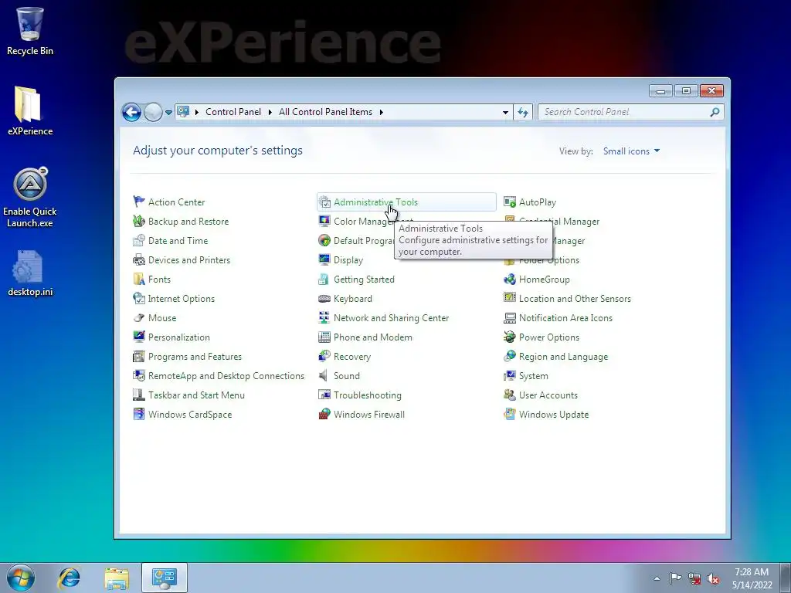
Task: Click Programs and Features icon
Action: (x=139, y=357)
